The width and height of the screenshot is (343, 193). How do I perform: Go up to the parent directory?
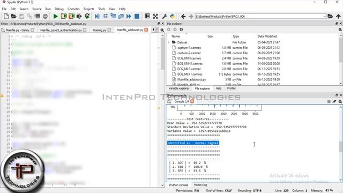click(x=338, y=16)
